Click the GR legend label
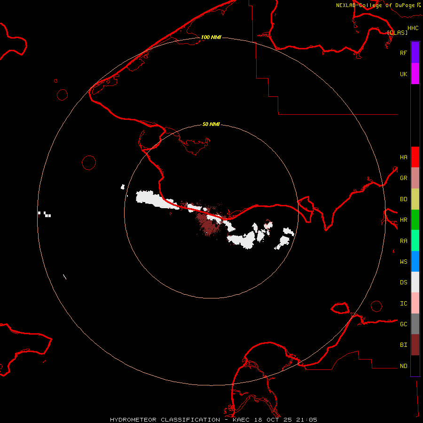The height and width of the screenshot is (423, 423). 403,178
